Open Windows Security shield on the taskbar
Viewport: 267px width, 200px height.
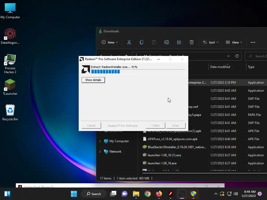click(193, 194)
